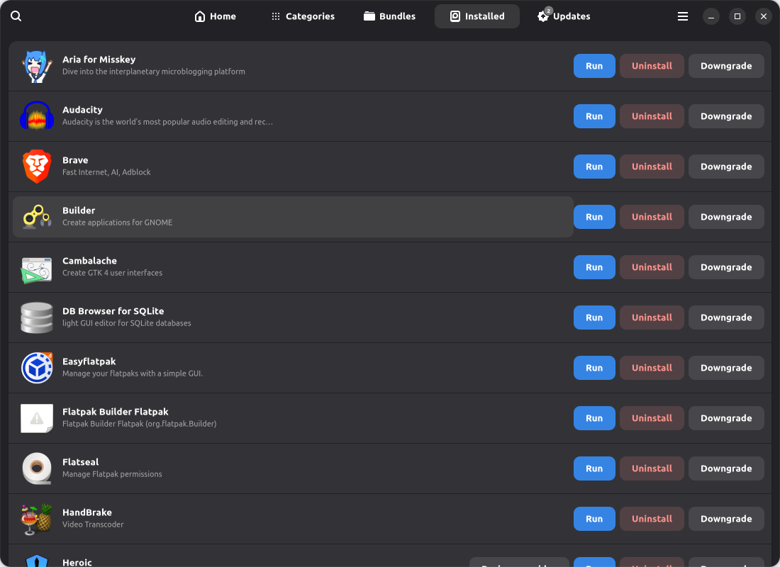Viewport: 780px width, 567px height.
Task: Downgrade Easyflatpak
Action: point(726,368)
